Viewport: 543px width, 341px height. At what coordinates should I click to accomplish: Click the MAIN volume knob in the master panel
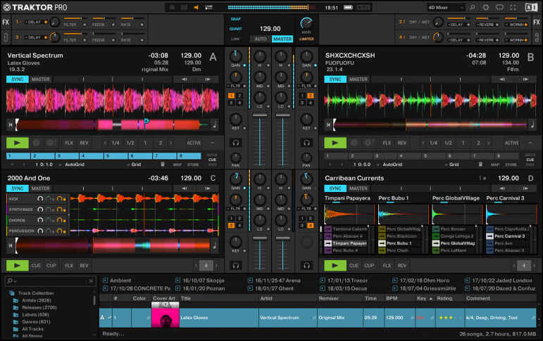(x=306, y=22)
